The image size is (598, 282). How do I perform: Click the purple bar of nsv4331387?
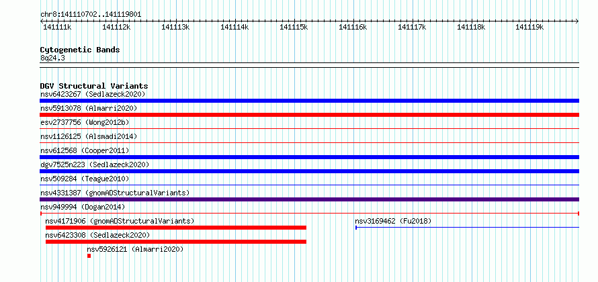click(x=309, y=199)
